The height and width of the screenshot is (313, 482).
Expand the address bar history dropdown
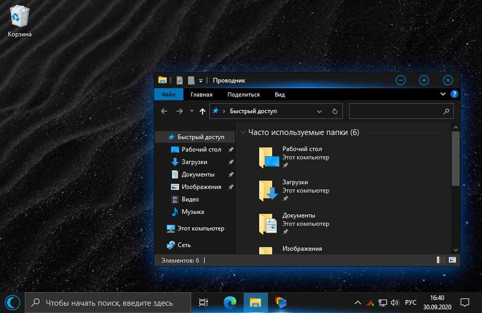pyautogui.click(x=320, y=111)
